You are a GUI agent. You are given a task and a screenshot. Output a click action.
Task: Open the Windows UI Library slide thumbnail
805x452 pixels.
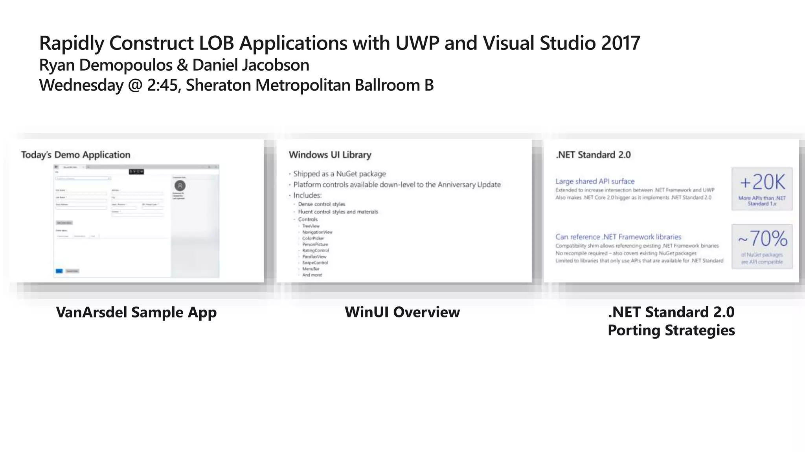[x=404, y=211]
